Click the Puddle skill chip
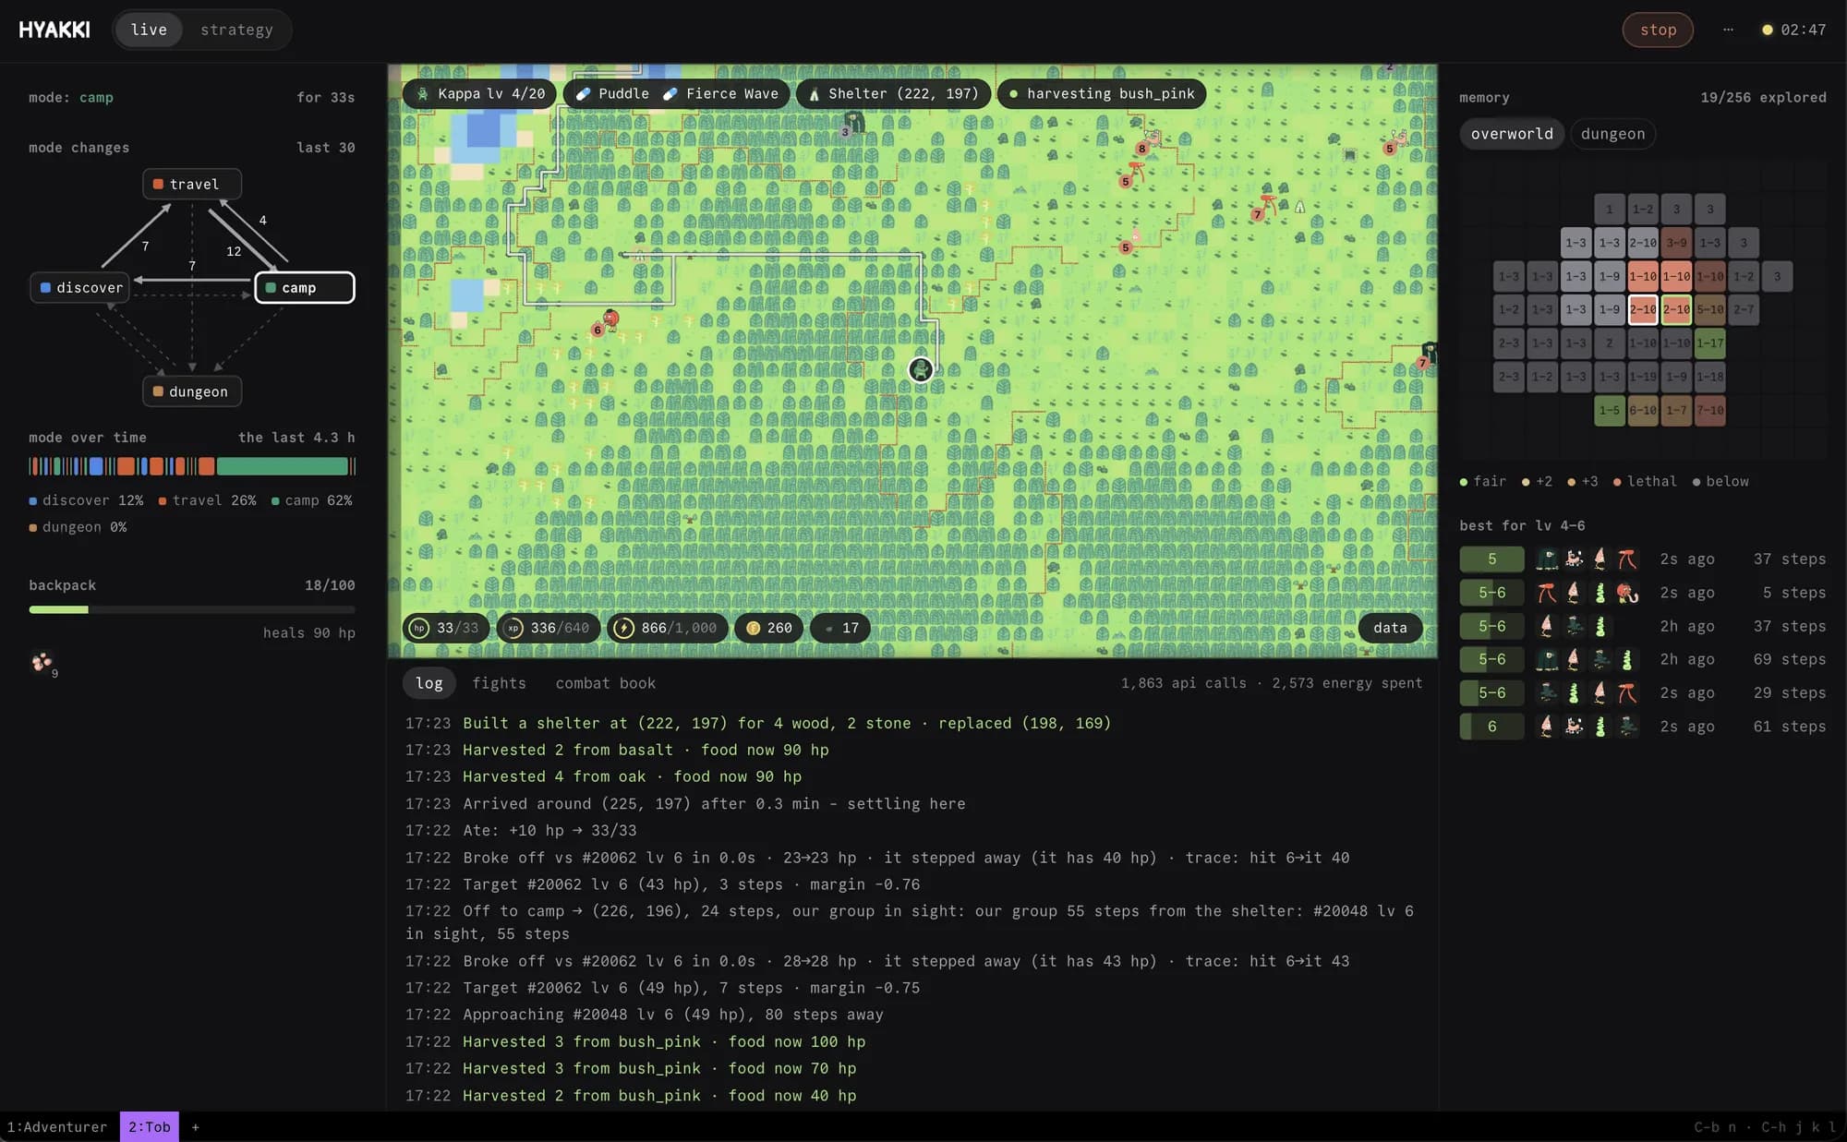The height and width of the screenshot is (1142, 1847). pos(612,93)
